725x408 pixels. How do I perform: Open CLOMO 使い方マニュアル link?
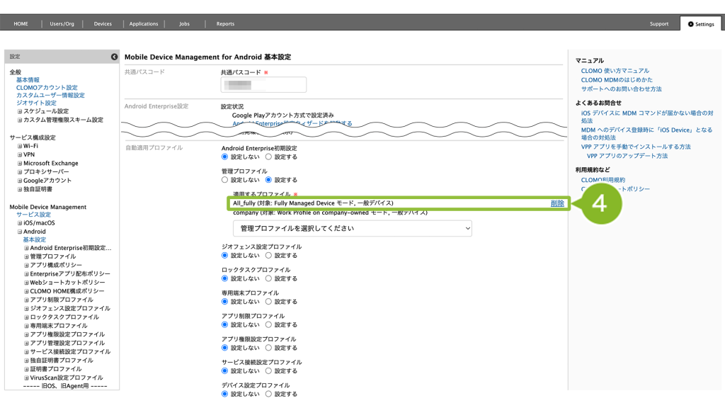click(x=615, y=71)
